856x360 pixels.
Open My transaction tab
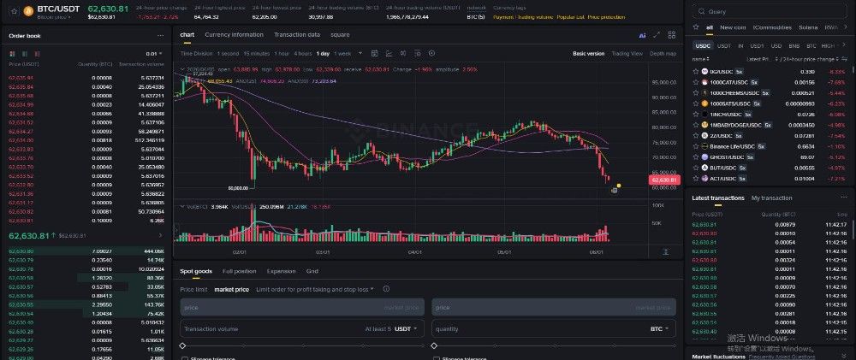[771, 198]
